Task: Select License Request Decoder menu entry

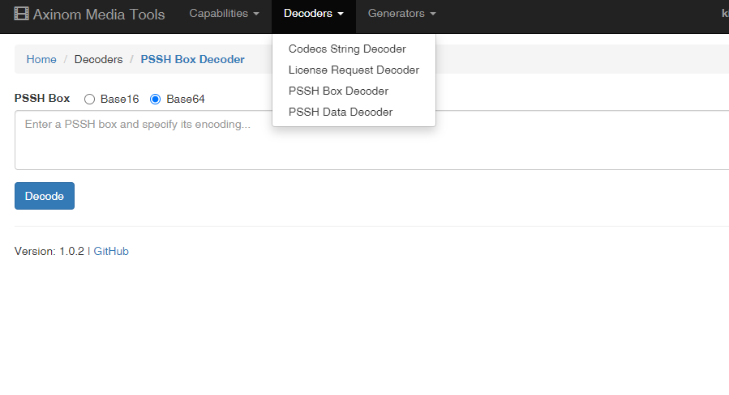Action: (354, 70)
